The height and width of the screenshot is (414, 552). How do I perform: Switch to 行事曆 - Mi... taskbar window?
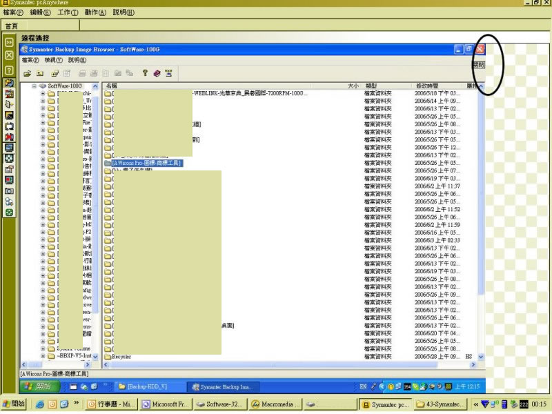[x=112, y=404]
